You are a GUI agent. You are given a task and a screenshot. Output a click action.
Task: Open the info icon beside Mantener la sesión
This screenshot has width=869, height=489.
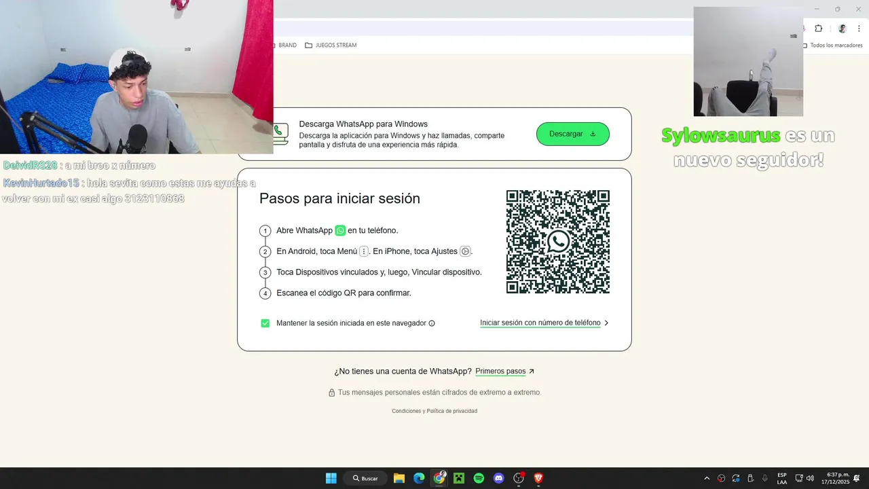point(432,323)
